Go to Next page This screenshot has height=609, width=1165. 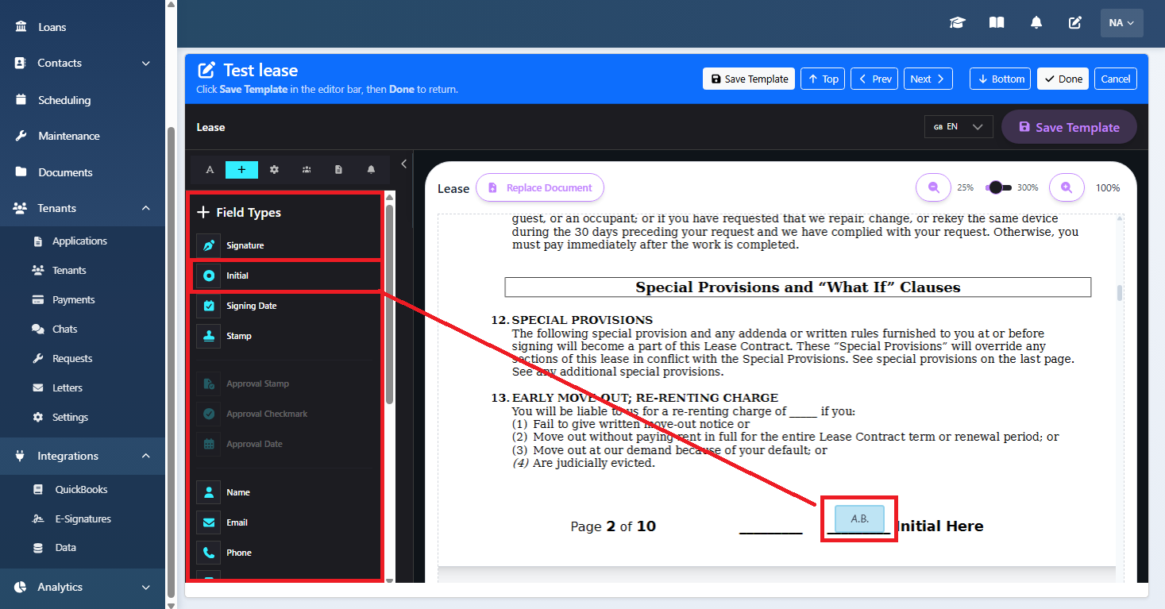click(x=928, y=79)
